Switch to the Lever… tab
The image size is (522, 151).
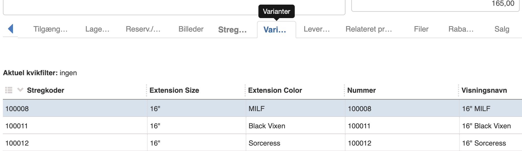click(317, 29)
